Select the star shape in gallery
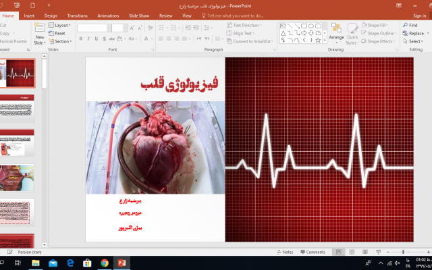This screenshot has height=270, width=432. [318, 40]
